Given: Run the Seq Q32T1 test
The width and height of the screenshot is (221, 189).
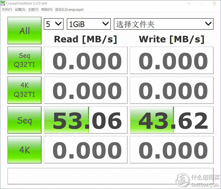Looking at the screenshot, I should click(24, 60).
